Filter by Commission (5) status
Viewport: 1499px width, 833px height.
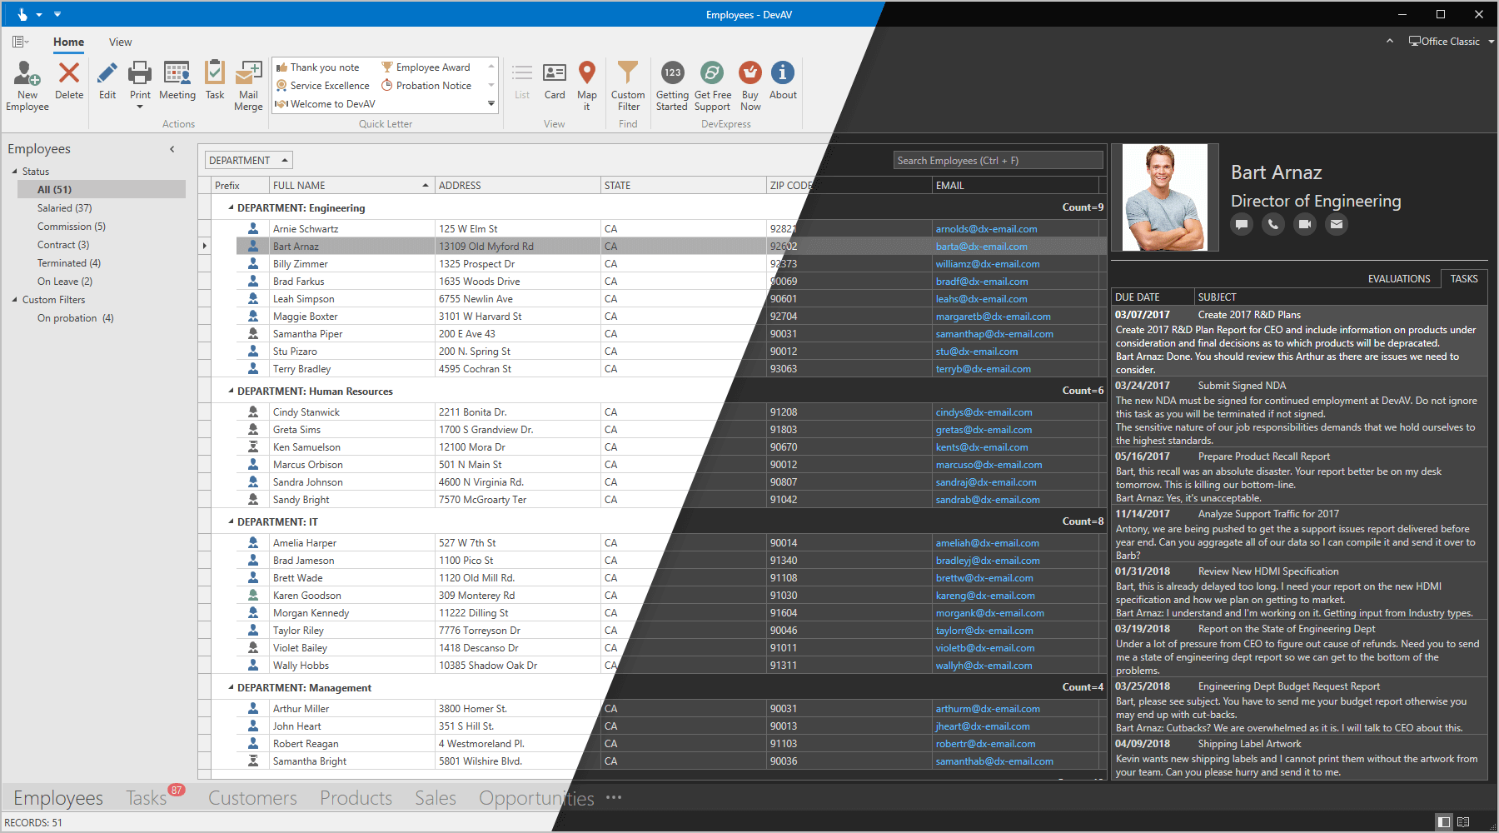(72, 227)
